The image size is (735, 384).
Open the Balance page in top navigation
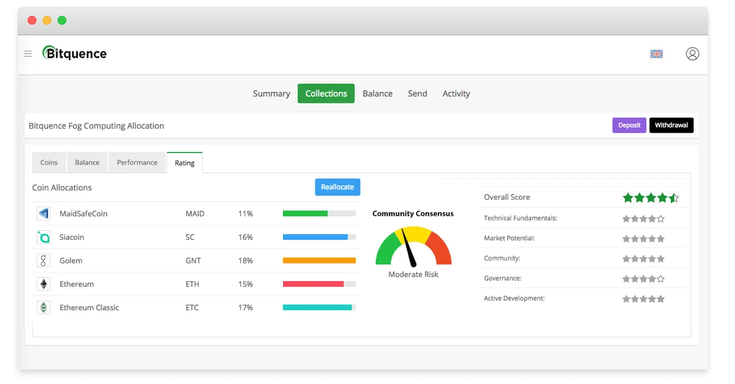pos(377,94)
